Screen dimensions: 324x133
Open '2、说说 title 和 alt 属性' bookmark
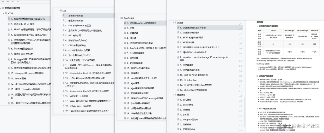22,24
